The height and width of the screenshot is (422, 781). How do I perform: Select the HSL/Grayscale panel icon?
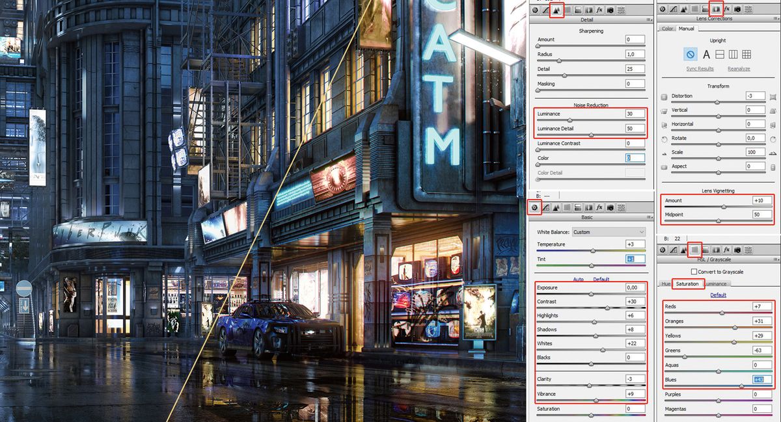pos(695,249)
